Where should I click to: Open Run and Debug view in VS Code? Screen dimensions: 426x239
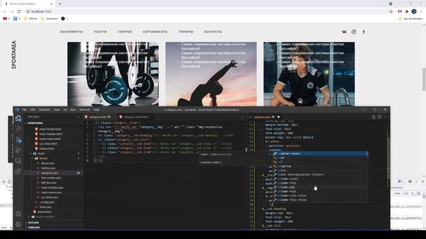point(18,150)
